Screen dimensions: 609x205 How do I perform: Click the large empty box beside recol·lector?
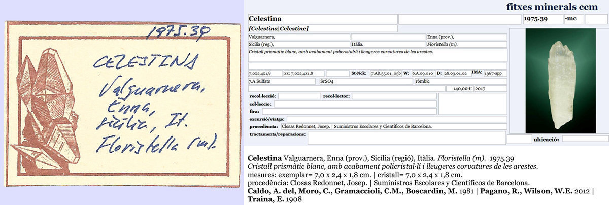coord(472,104)
